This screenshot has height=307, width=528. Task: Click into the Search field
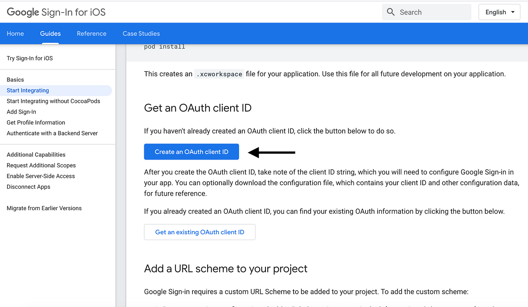coord(427,12)
